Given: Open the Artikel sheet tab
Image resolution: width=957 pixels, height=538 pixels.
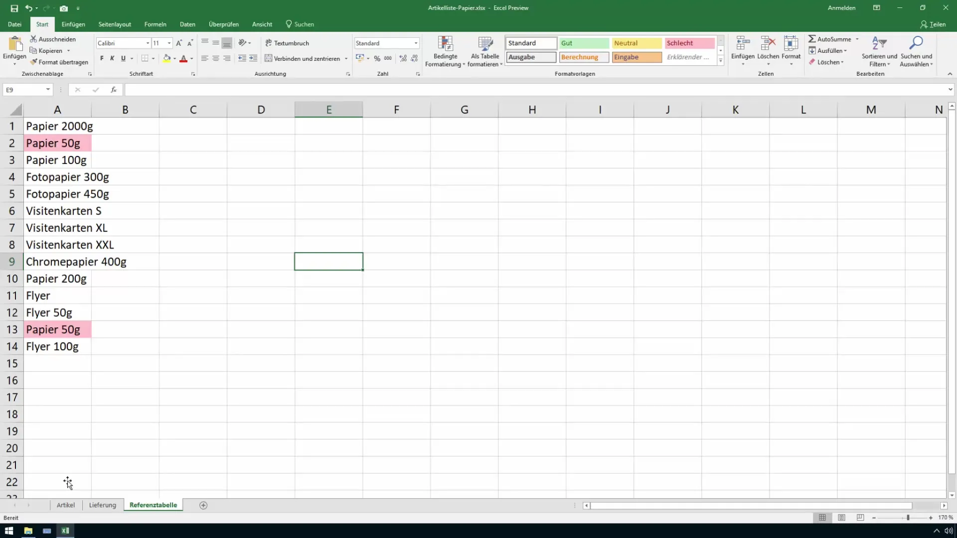Looking at the screenshot, I should [x=66, y=505].
